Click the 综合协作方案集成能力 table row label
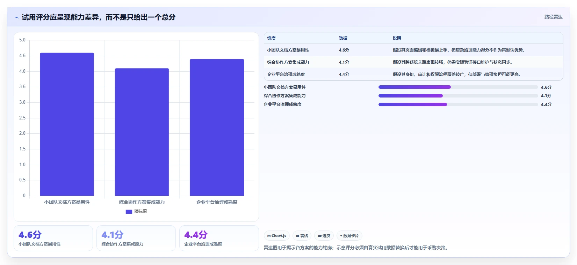Image resolution: width=577 pixels, height=265 pixels. coord(288,62)
